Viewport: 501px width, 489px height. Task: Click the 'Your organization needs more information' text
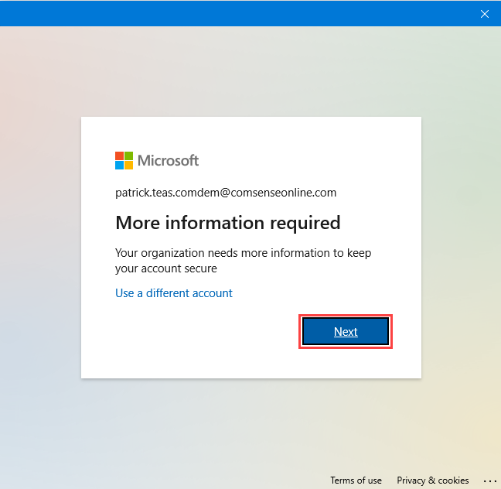point(243,261)
